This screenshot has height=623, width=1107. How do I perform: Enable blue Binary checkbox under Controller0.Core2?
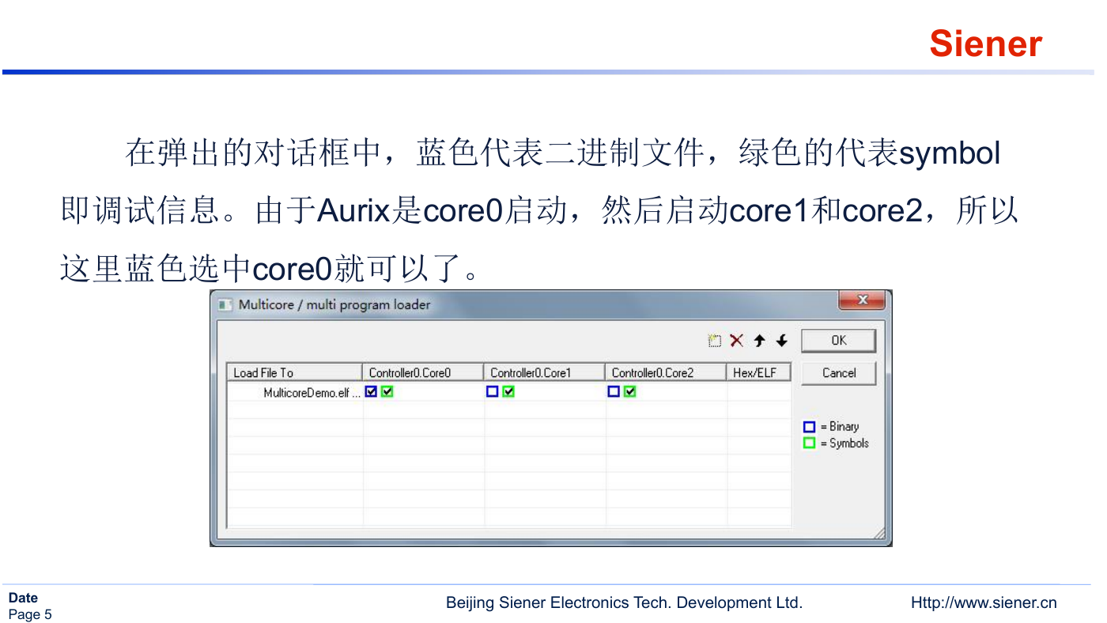click(x=614, y=391)
